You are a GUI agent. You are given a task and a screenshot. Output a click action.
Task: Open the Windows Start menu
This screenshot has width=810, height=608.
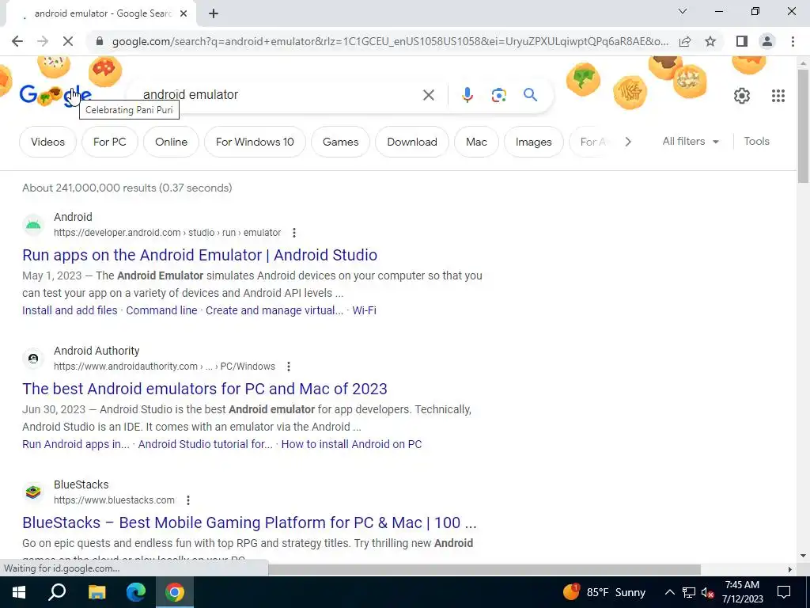click(19, 592)
